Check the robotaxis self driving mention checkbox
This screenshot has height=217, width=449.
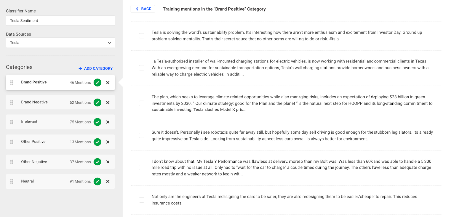pos(142,135)
